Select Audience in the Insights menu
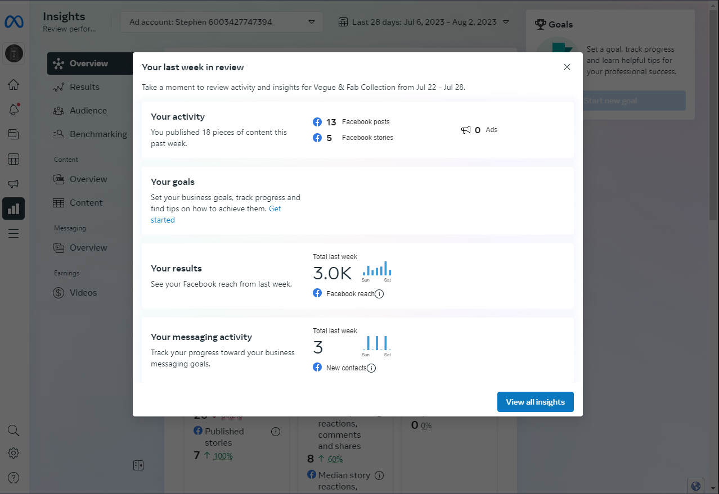Viewport: 719px width, 494px height. pos(88,111)
